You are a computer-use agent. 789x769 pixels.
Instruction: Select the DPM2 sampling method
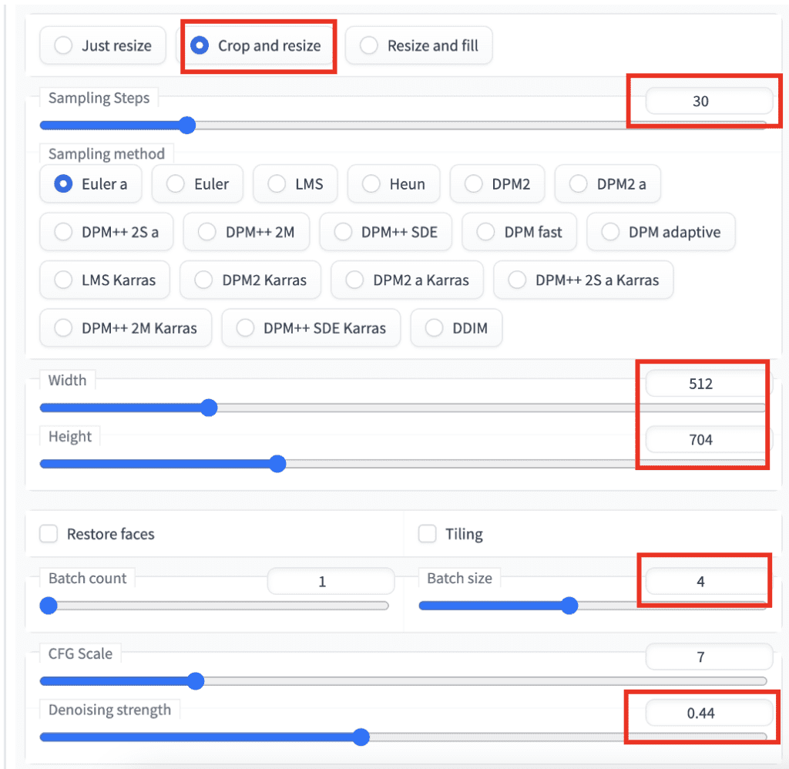pos(497,183)
